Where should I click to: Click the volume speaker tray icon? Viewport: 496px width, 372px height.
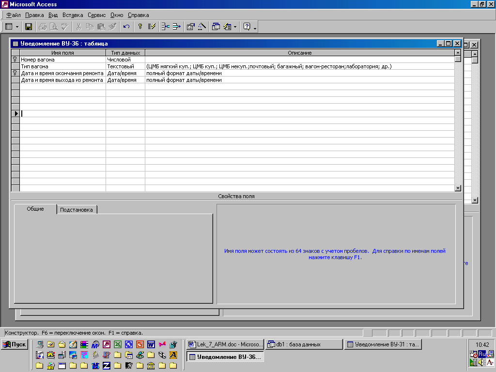[482, 362]
